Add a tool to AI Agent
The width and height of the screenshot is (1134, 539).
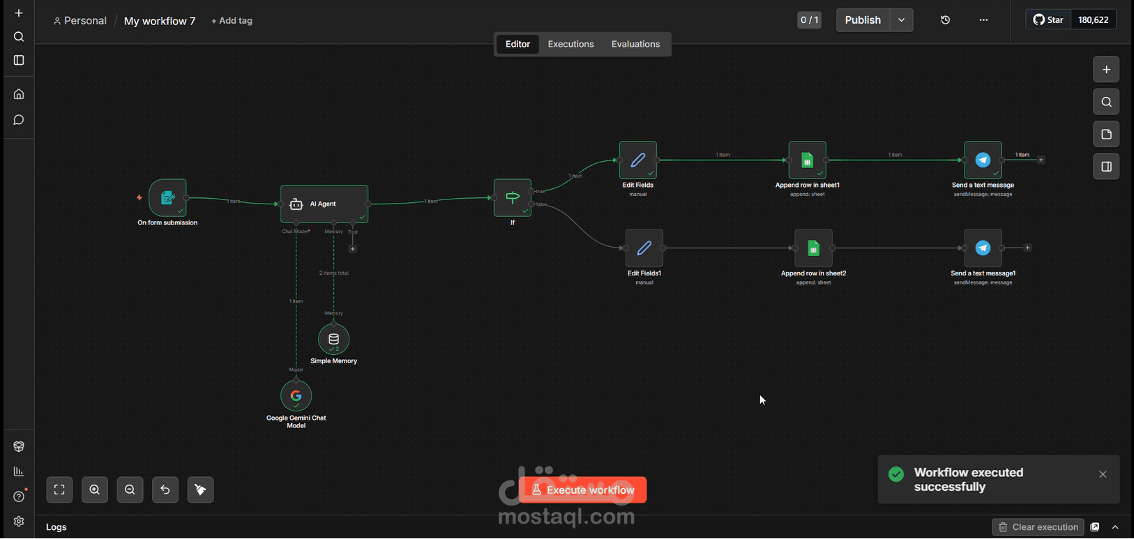(x=353, y=249)
